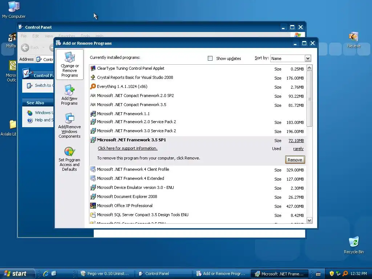
Task: Open Edit menu in Control Panel window
Action: point(36,36)
